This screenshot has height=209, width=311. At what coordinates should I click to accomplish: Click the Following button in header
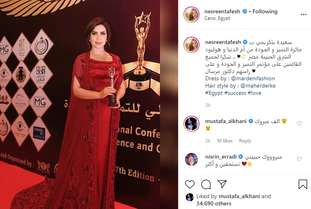click(x=265, y=11)
